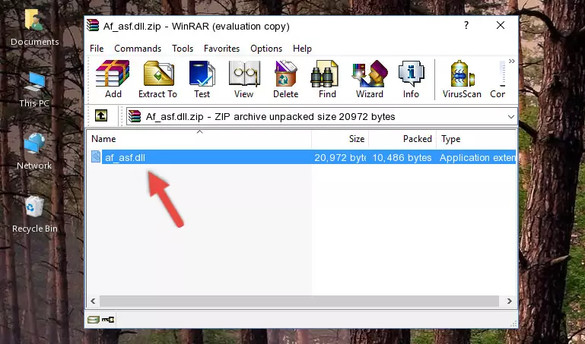Click the Add toolbar icon
585x344 pixels.
(113, 79)
